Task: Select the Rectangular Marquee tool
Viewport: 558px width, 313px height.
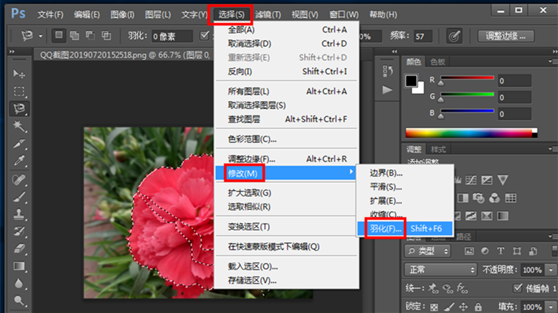Action: pyautogui.click(x=19, y=91)
